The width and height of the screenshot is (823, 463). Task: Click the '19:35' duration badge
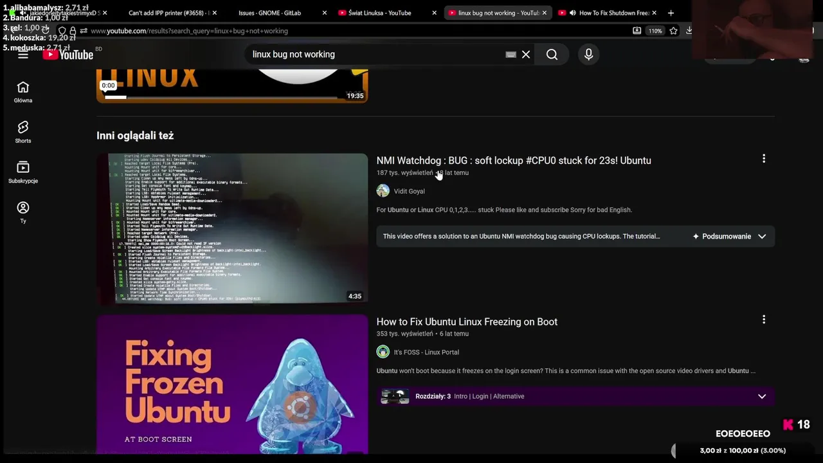[355, 96]
